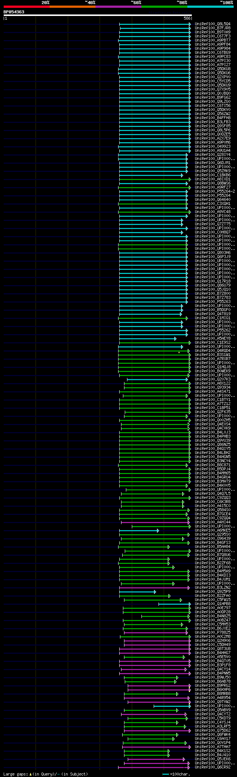Select the UniRef100_C1BTY1 label

213,399
